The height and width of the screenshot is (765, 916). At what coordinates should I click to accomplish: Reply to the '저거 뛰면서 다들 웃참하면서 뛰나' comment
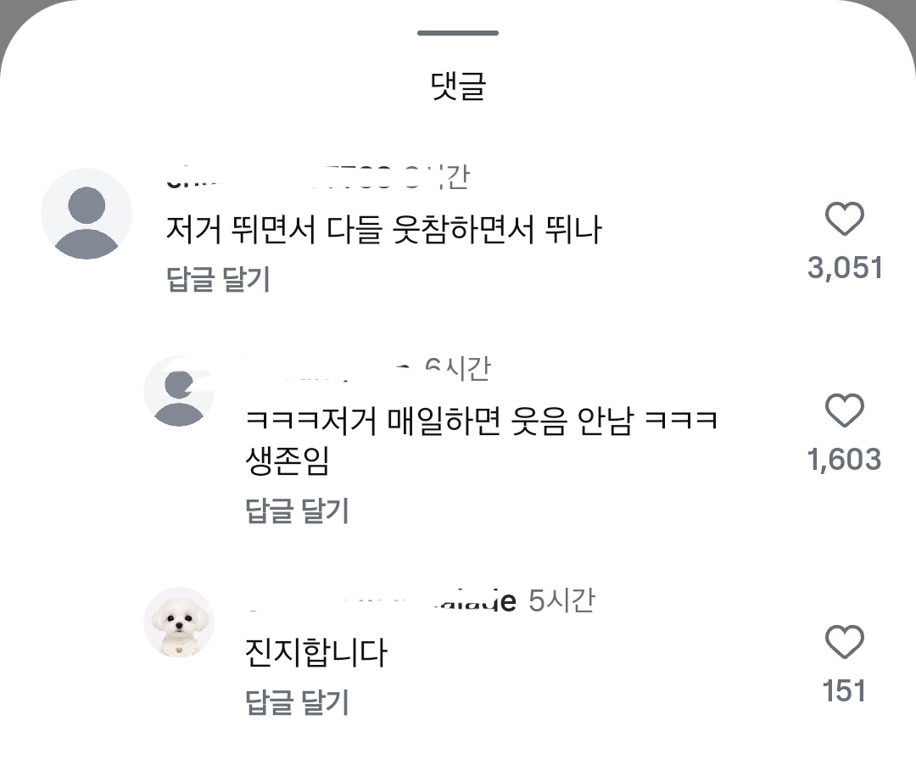coord(218,278)
